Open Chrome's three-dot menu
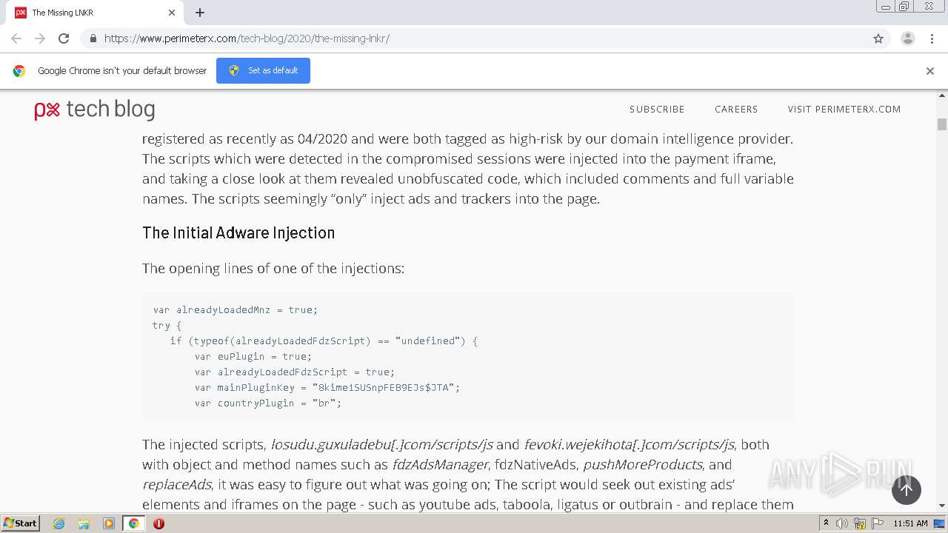The height and width of the screenshot is (533, 948). 932,38
